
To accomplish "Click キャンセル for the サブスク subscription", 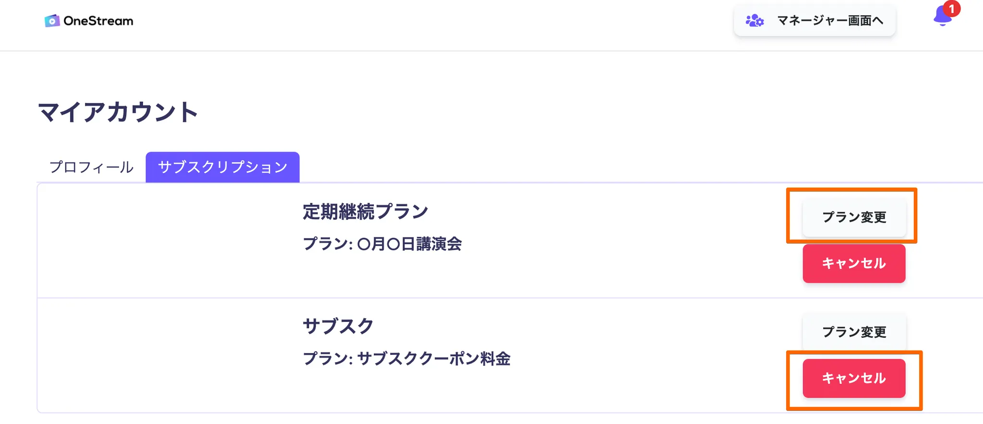I will 853,378.
